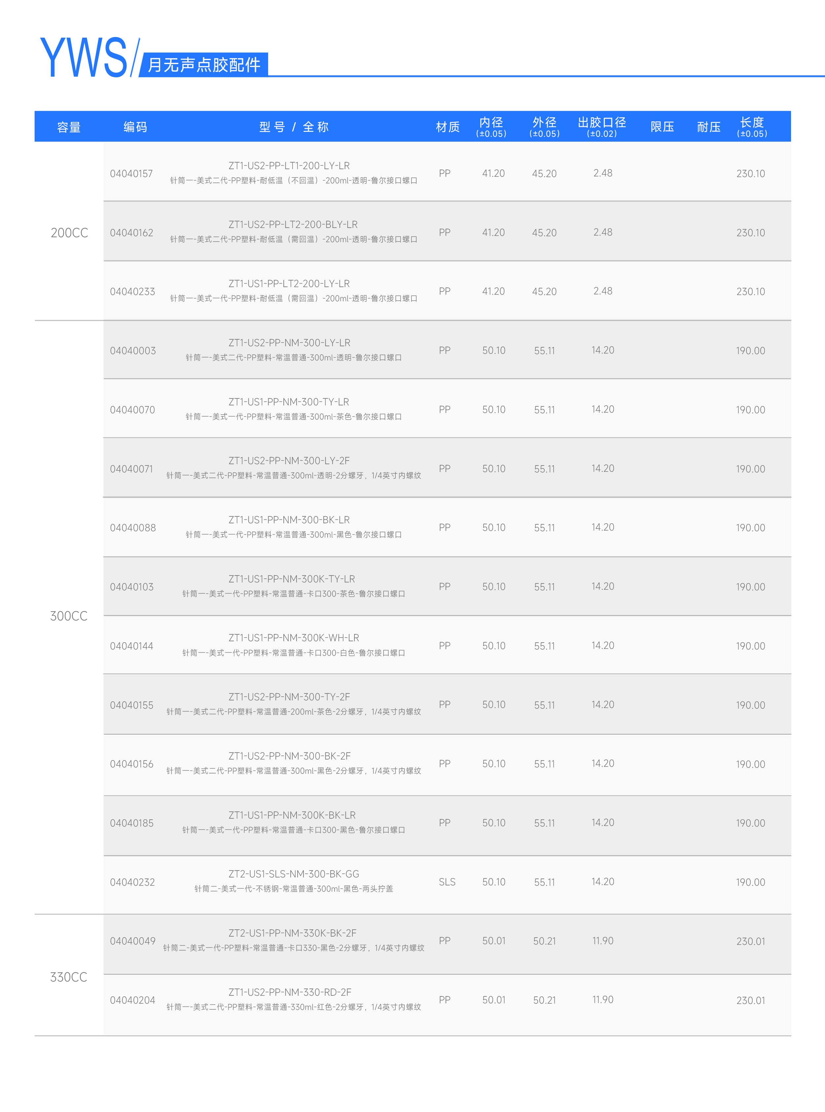Select model ZT1-US1-PP-NM-300K-WH-LR
Viewport: 825px width, 1112px height.
pos(294,638)
